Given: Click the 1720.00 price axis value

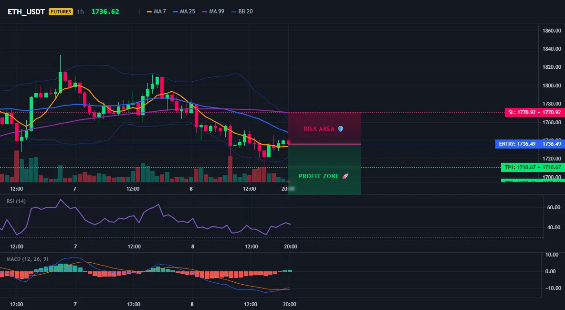Looking at the screenshot, I should click(x=552, y=159).
